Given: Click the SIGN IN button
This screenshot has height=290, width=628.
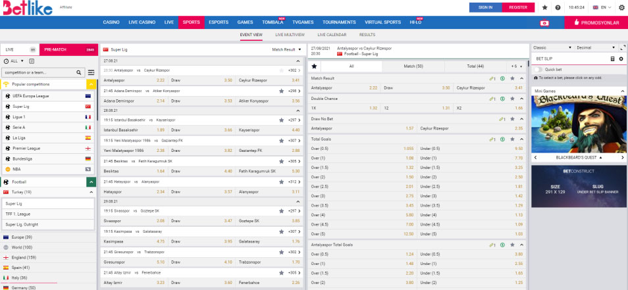Looking at the screenshot, I should point(485,7).
